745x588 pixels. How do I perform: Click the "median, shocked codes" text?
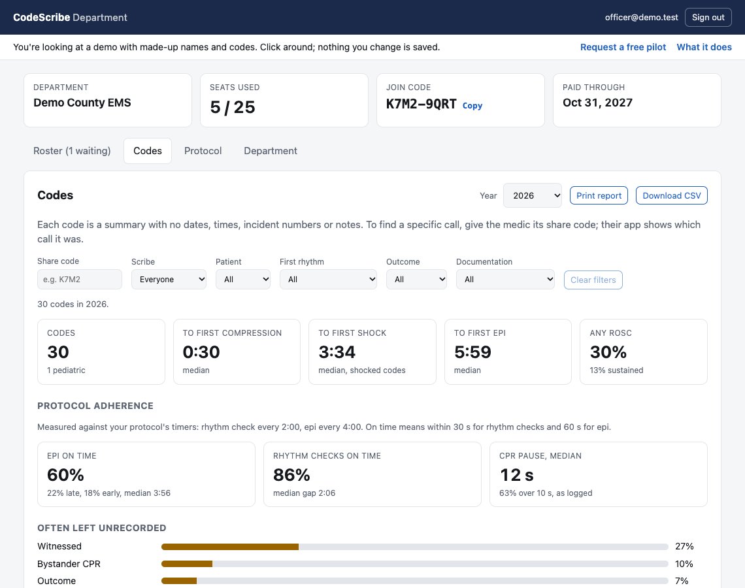pyautogui.click(x=361, y=370)
